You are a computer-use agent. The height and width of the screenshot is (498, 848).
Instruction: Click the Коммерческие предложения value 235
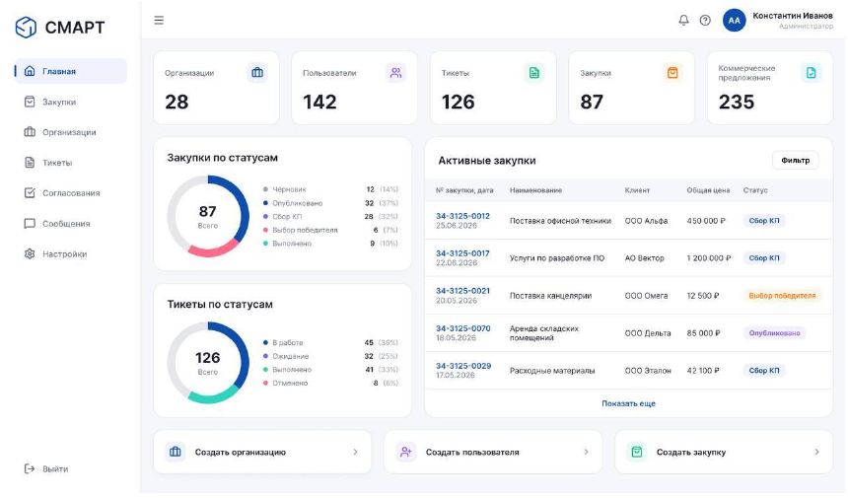point(739,103)
